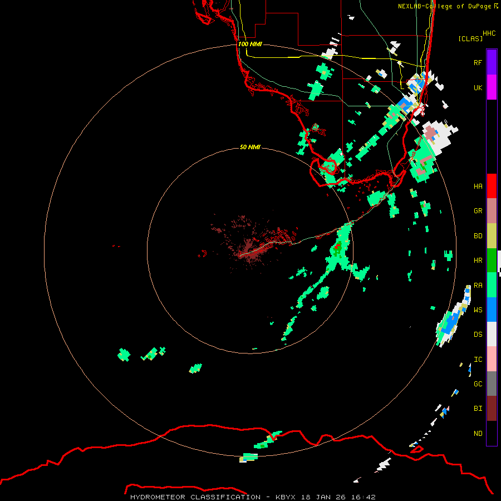The height and width of the screenshot is (501, 501).
Task: Click the HHC product code text
Action: point(489,33)
